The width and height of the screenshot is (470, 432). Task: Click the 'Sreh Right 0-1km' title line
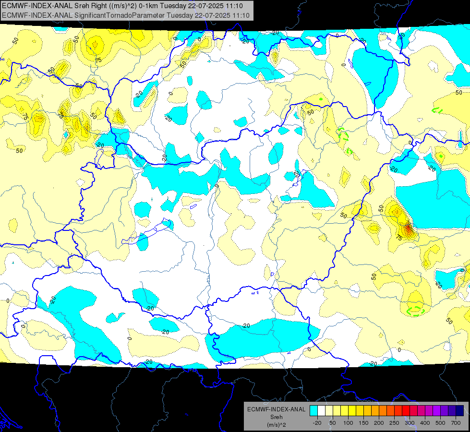tap(122, 6)
